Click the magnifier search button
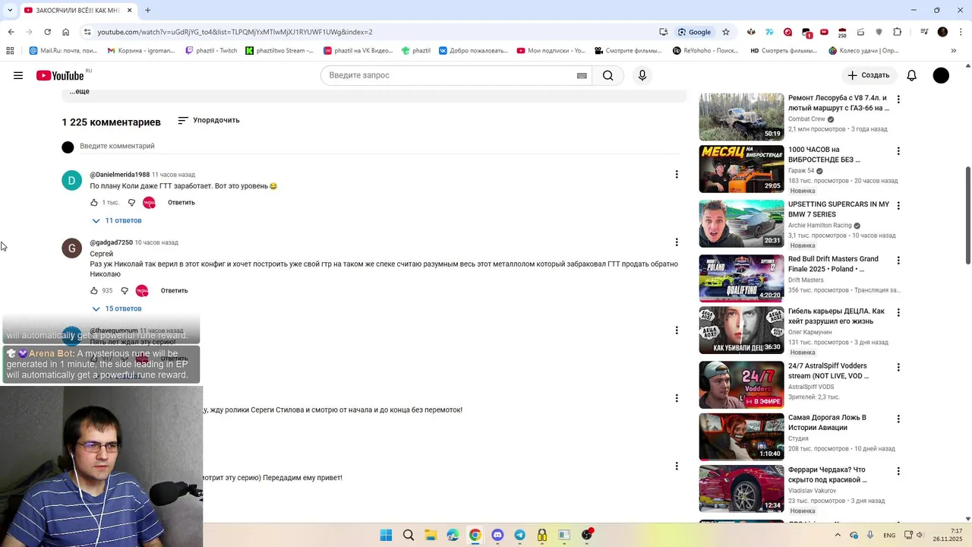This screenshot has height=547, width=972. coord(608,75)
